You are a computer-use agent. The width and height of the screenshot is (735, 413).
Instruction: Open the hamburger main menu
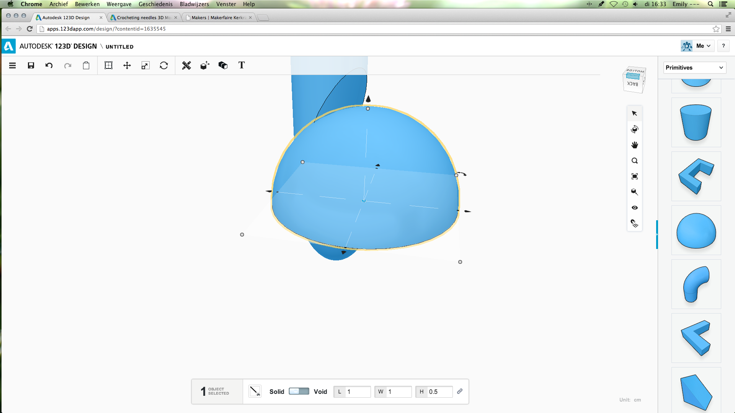(13, 65)
